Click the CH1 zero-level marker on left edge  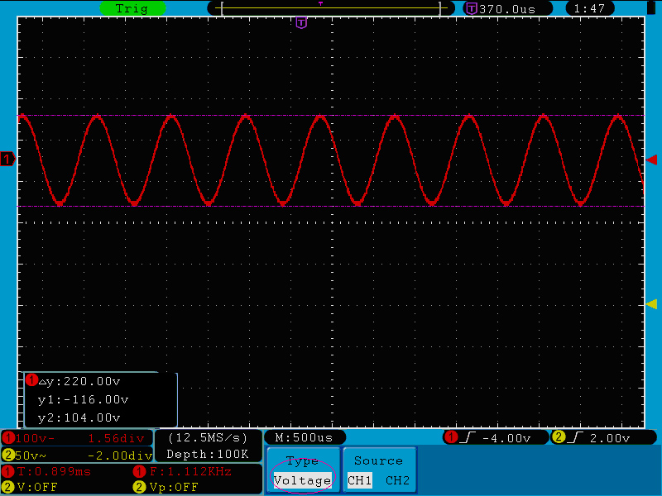7,159
